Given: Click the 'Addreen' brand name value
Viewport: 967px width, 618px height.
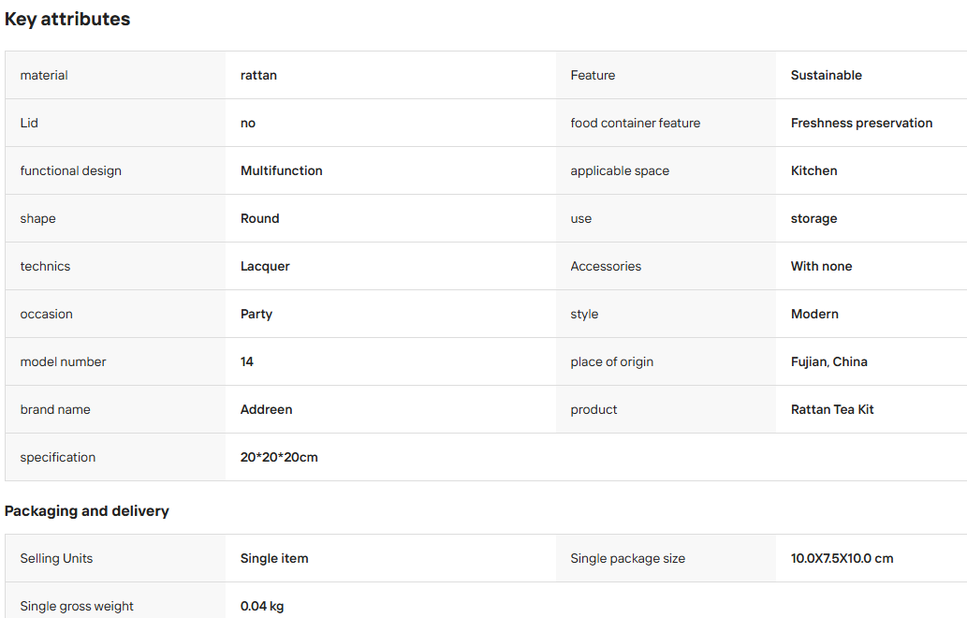Looking at the screenshot, I should [266, 409].
